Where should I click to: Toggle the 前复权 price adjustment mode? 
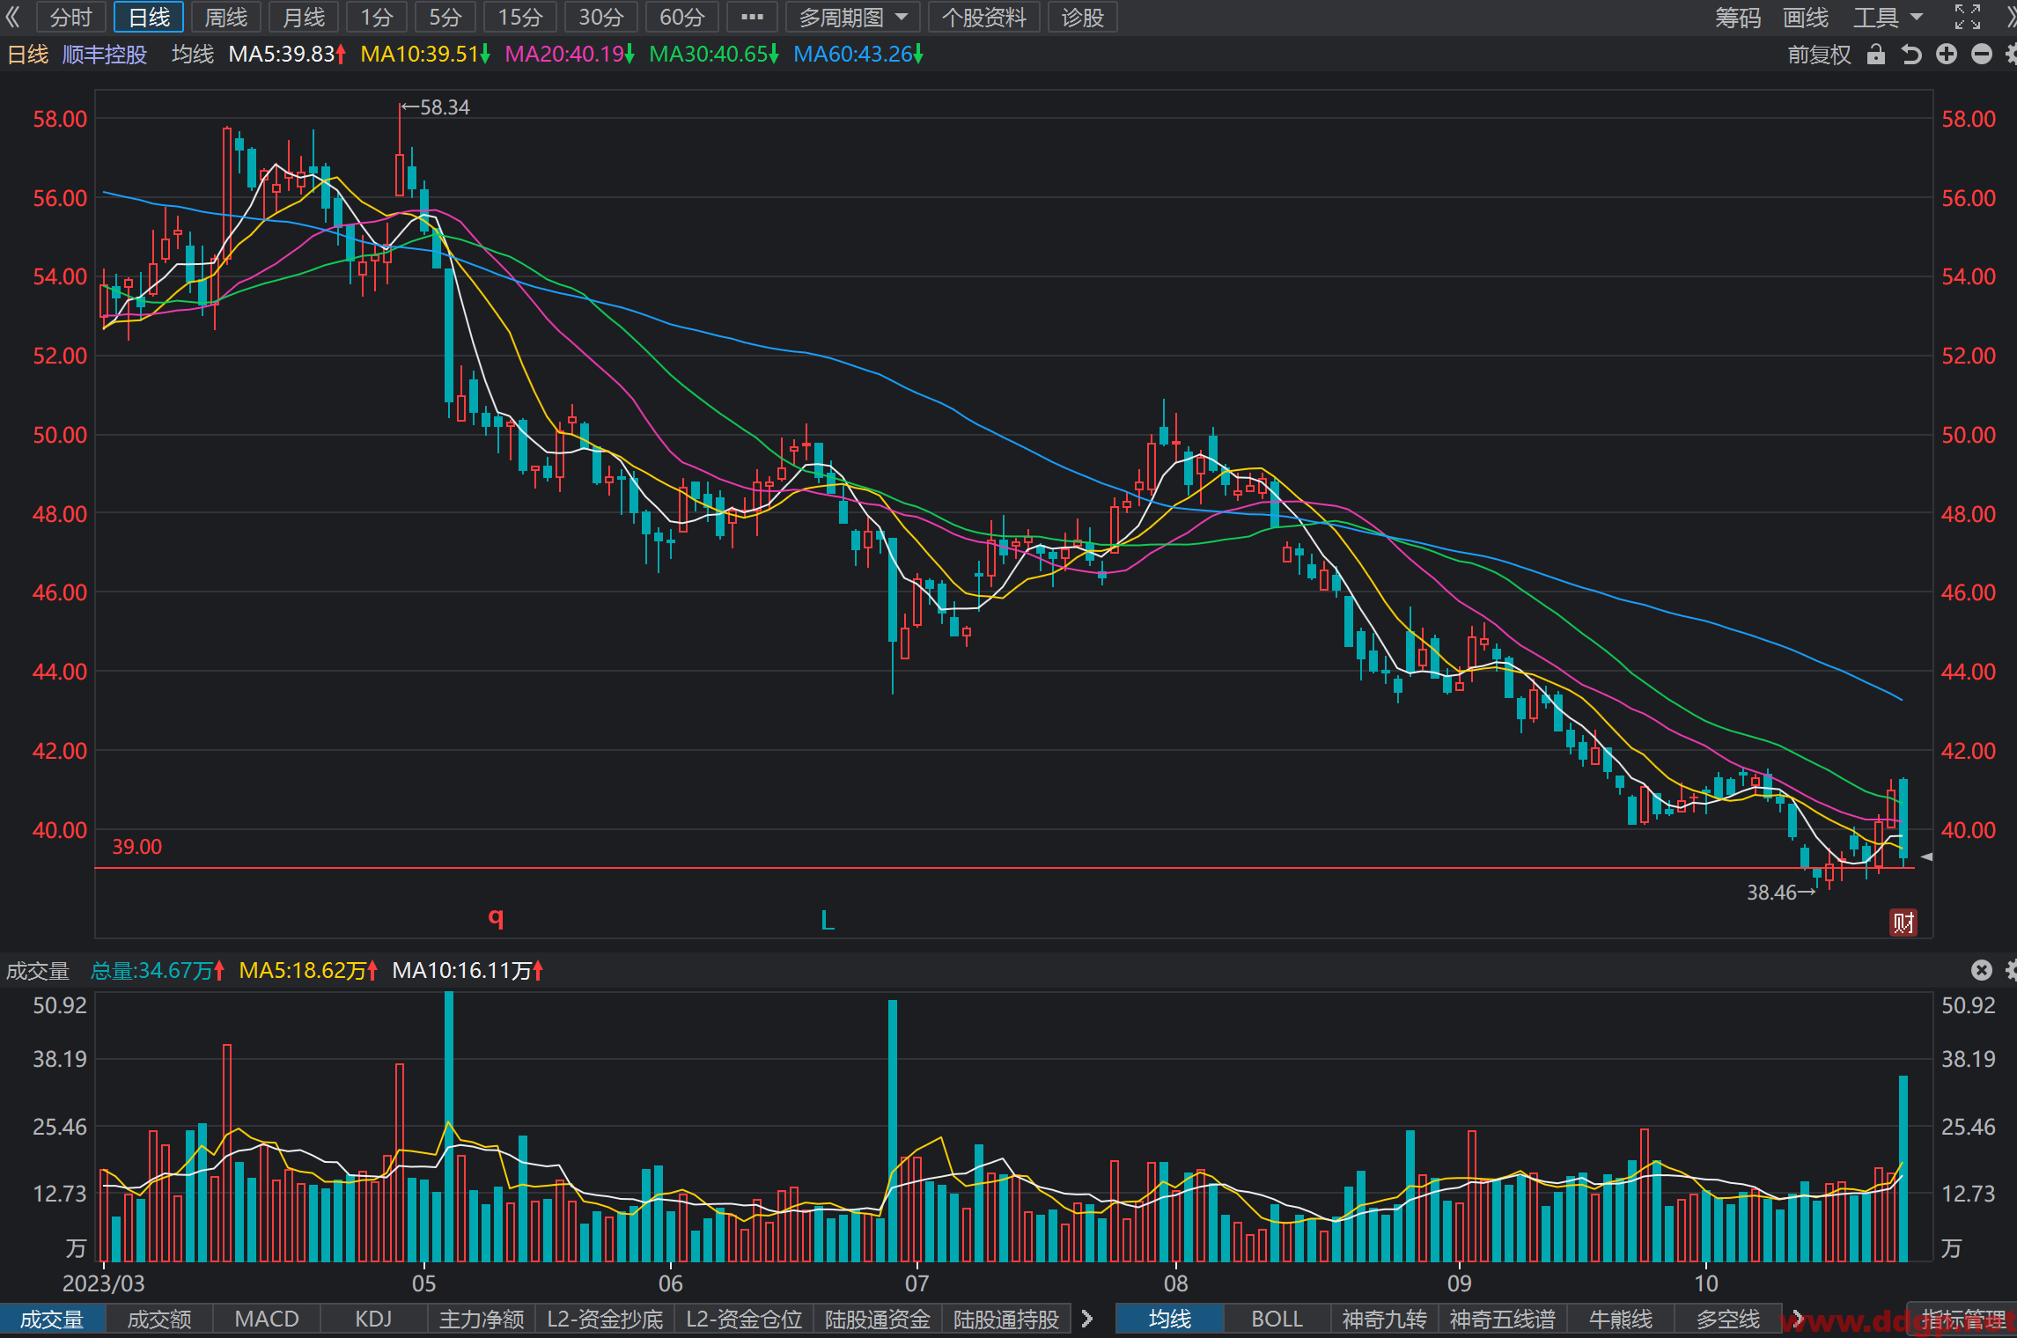point(1819,55)
